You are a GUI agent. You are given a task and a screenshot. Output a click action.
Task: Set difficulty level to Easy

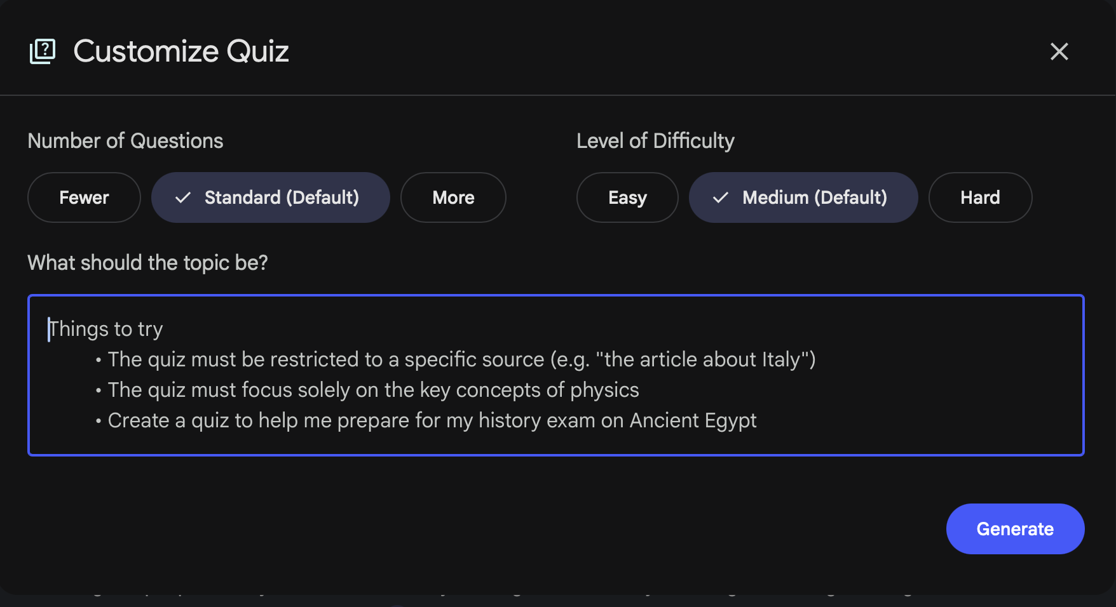point(627,197)
